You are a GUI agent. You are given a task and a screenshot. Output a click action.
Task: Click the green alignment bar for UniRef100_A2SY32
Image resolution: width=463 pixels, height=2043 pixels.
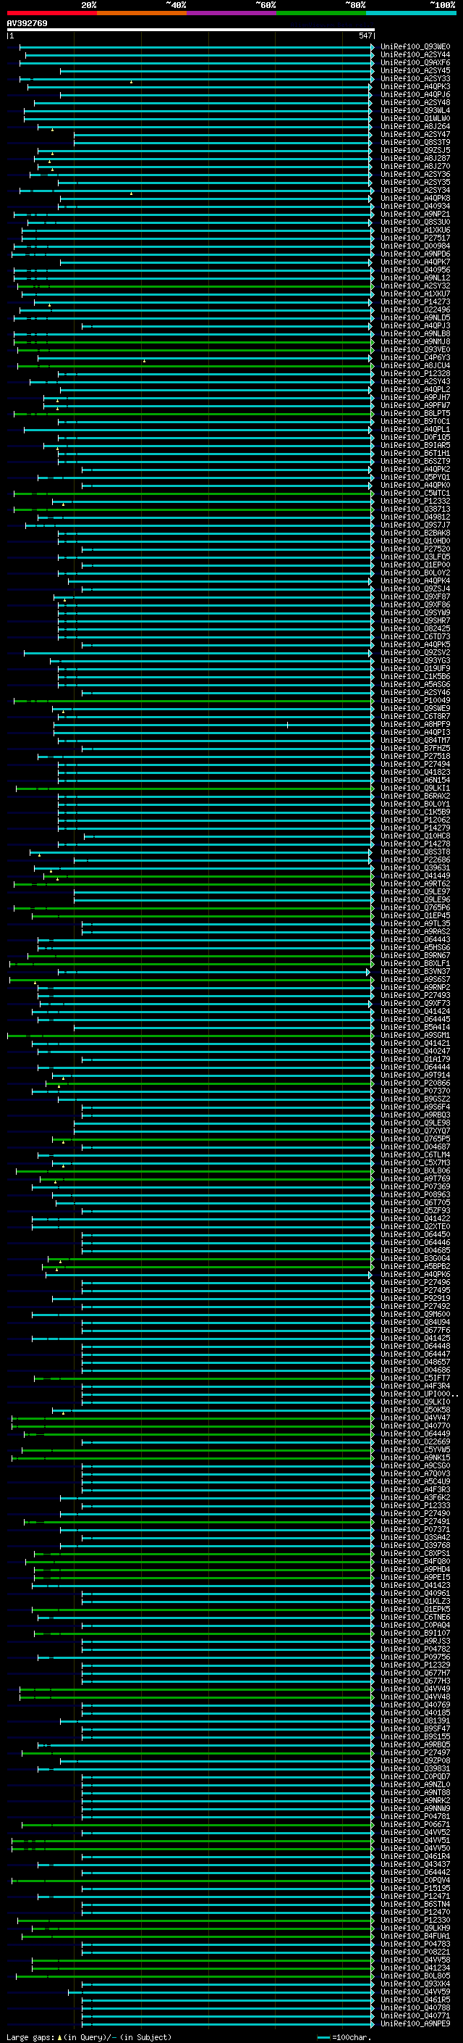[195, 286]
